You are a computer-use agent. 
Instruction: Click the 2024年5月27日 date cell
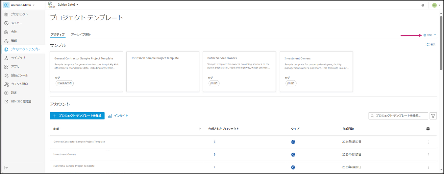[x=352, y=142]
